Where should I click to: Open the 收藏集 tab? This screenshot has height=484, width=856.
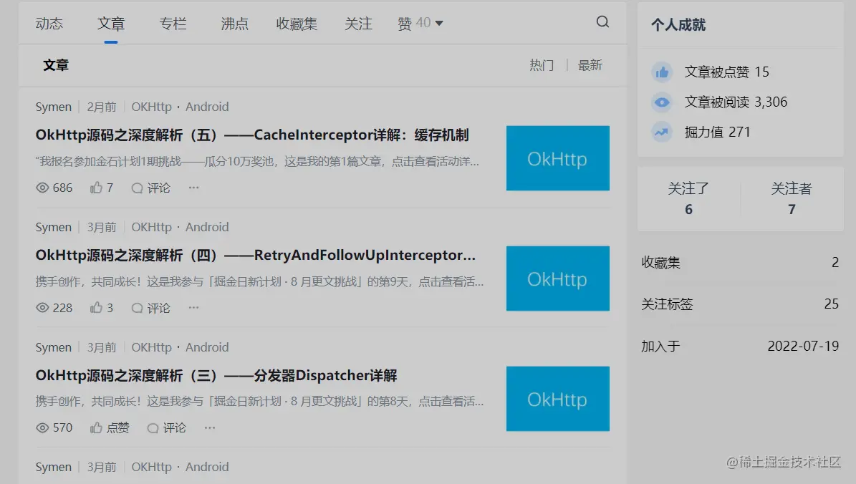tap(297, 22)
